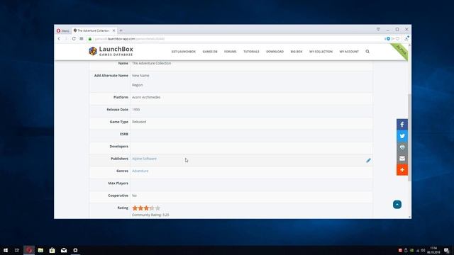The height and width of the screenshot is (255, 454).
Task: Reload the current page
Action: pos(74,38)
